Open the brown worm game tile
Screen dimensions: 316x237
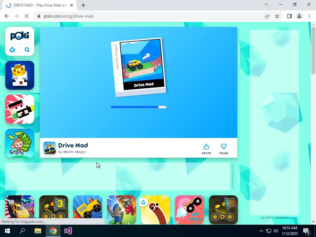[x=156, y=210]
